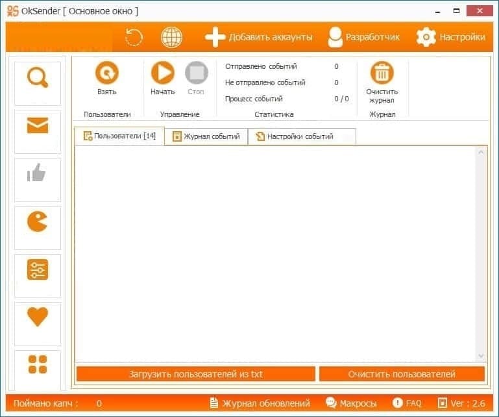499x417 pixels.
Task: Click Отправлено событий statistic label
Action: [261, 66]
